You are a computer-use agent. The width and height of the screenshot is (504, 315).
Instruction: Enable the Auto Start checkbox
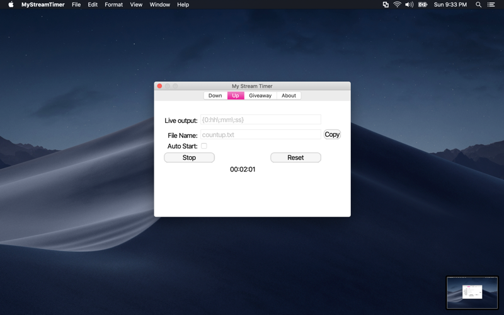203,146
